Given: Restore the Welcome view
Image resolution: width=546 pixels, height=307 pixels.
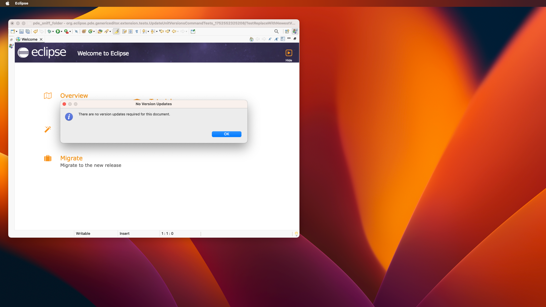Looking at the screenshot, I should 295,39.
